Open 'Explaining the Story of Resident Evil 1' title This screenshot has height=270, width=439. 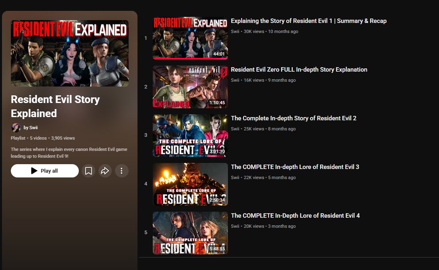tap(308, 21)
